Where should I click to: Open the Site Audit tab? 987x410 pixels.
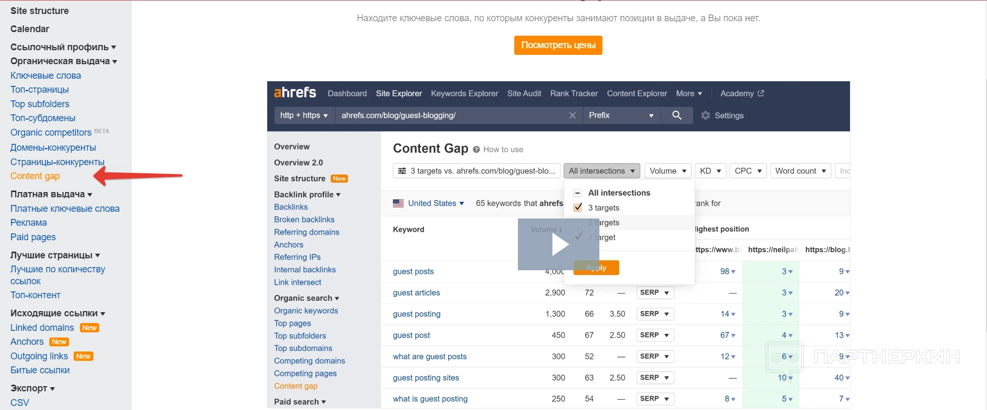[524, 94]
